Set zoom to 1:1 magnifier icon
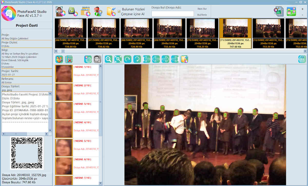The height and width of the screenshot is (186, 308). pos(109,59)
